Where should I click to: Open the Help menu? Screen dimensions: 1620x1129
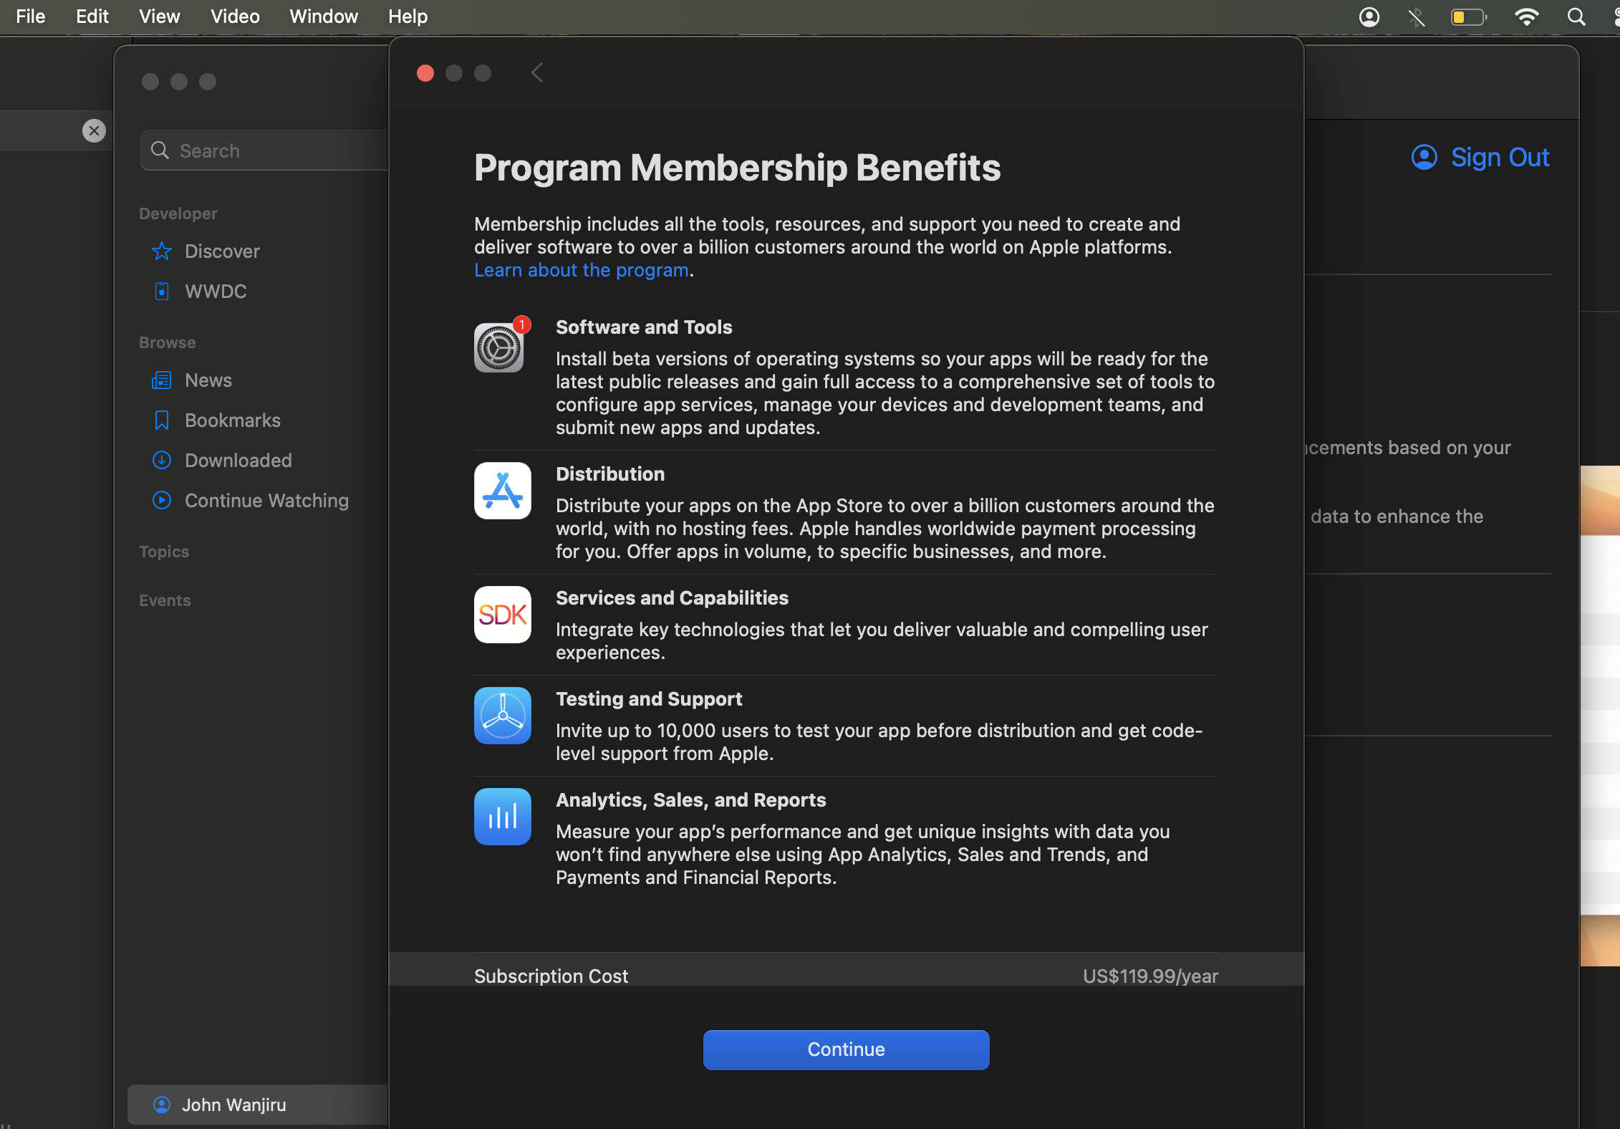pyautogui.click(x=408, y=16)
